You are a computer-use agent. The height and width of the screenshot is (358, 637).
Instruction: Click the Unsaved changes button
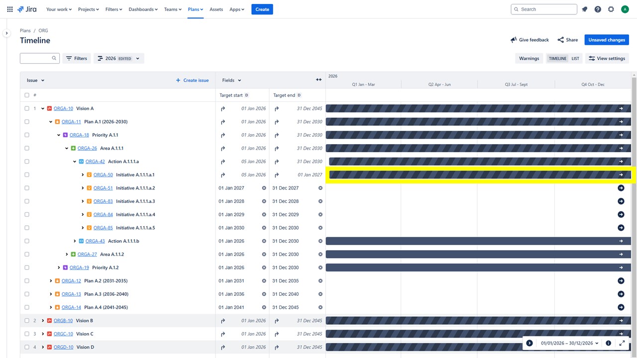[607, 40]
